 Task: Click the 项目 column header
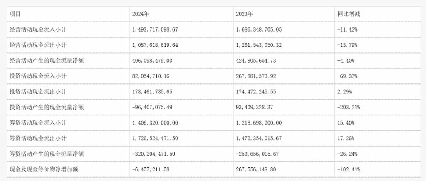point(15,14)
